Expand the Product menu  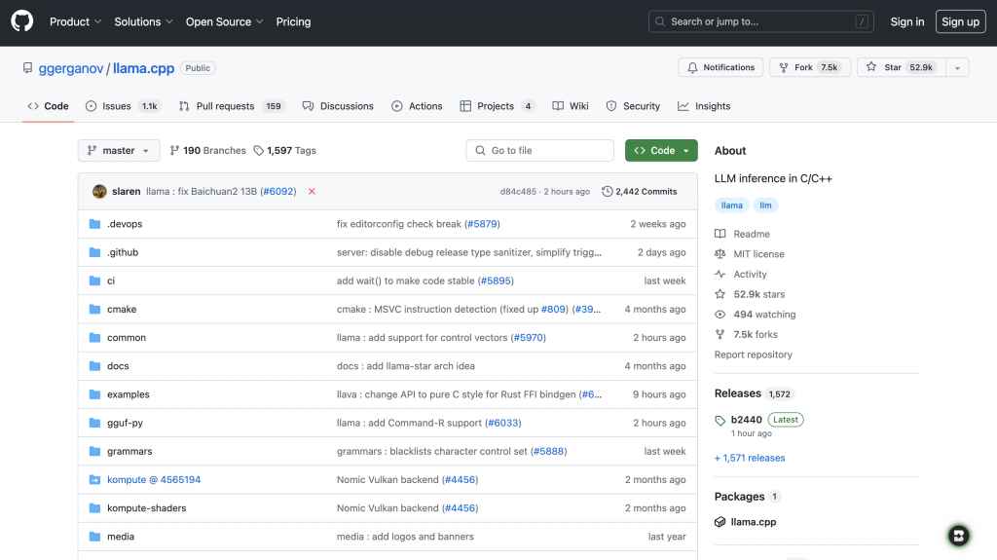click(x=75, y=21)
